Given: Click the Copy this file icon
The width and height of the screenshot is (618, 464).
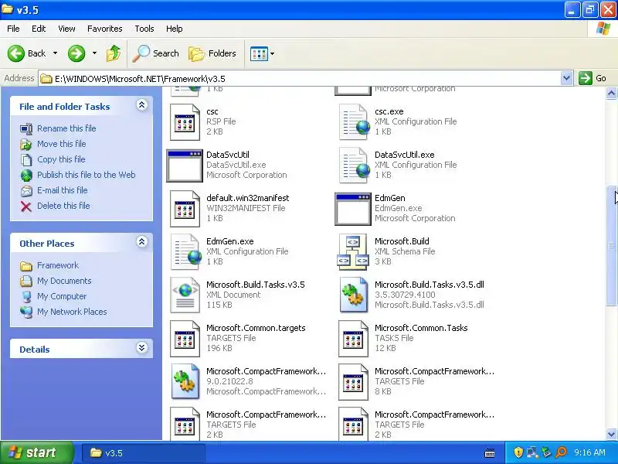Looking at the screenshot, I should [26, 160].
